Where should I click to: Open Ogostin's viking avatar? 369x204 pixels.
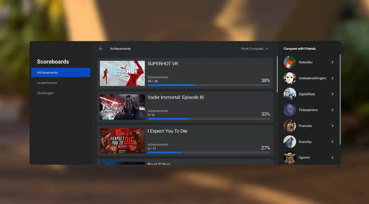tap(289, 158)
